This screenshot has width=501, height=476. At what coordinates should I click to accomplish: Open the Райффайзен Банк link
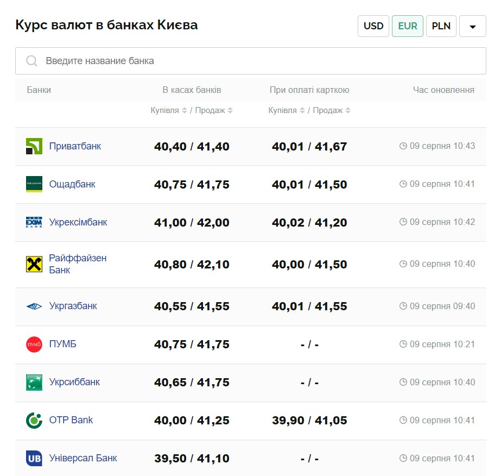[78, 264]
